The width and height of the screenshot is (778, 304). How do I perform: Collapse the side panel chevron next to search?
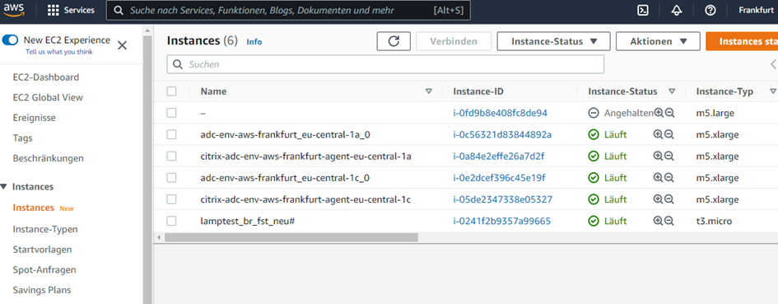[773, 64]
